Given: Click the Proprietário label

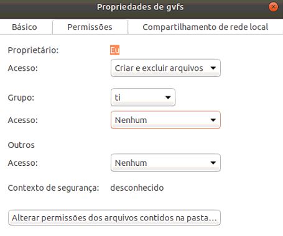Looking at the screenshot, I should pyautogui.click(x=33, y=50).
